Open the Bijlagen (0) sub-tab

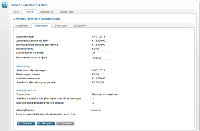(x=80, y=26)
